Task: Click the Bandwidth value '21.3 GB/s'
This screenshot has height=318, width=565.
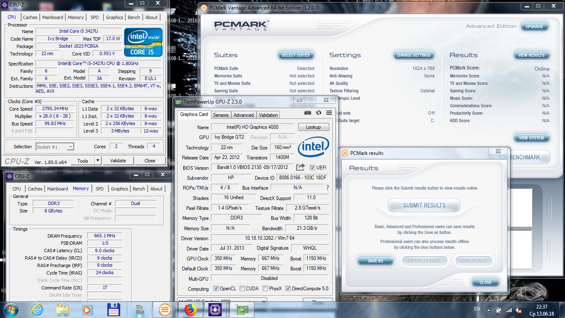Action: (x=307, y=228)
